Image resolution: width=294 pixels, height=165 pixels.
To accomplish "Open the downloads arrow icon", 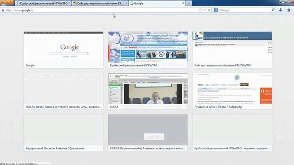I will (x=281, y=10).
